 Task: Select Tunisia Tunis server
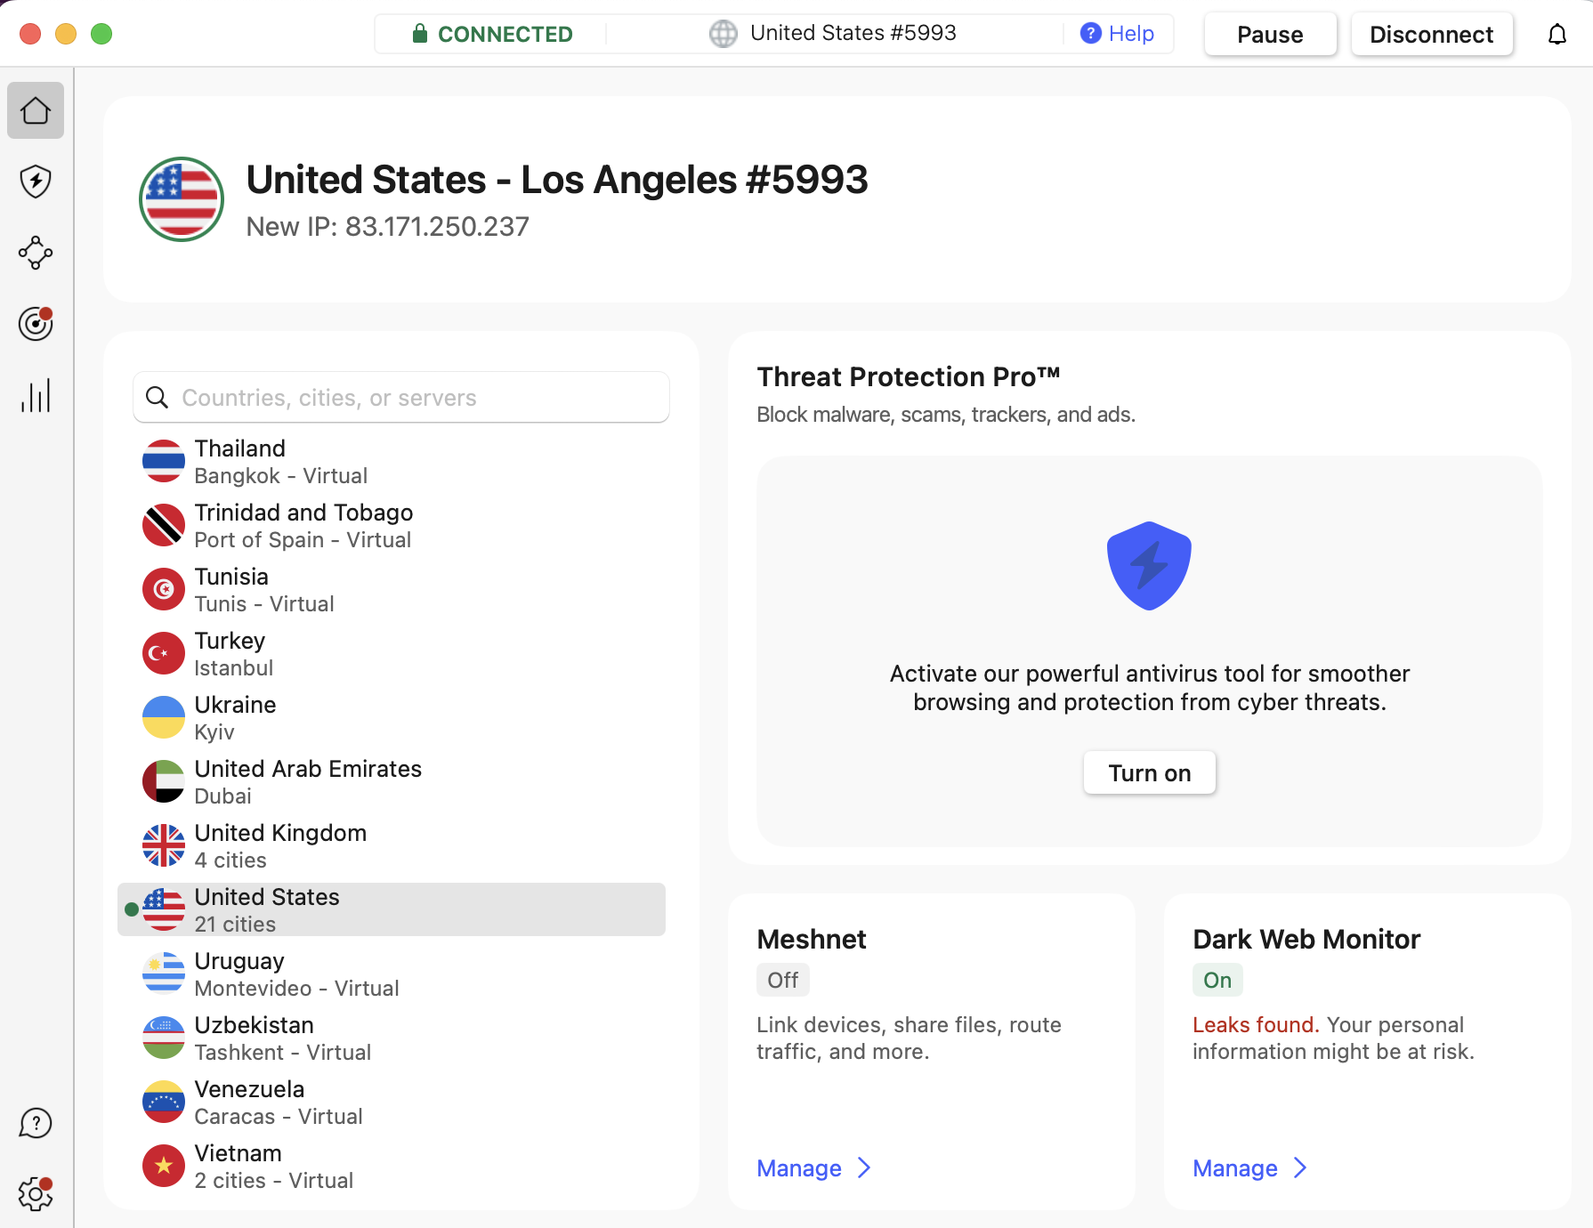(392, 589)
